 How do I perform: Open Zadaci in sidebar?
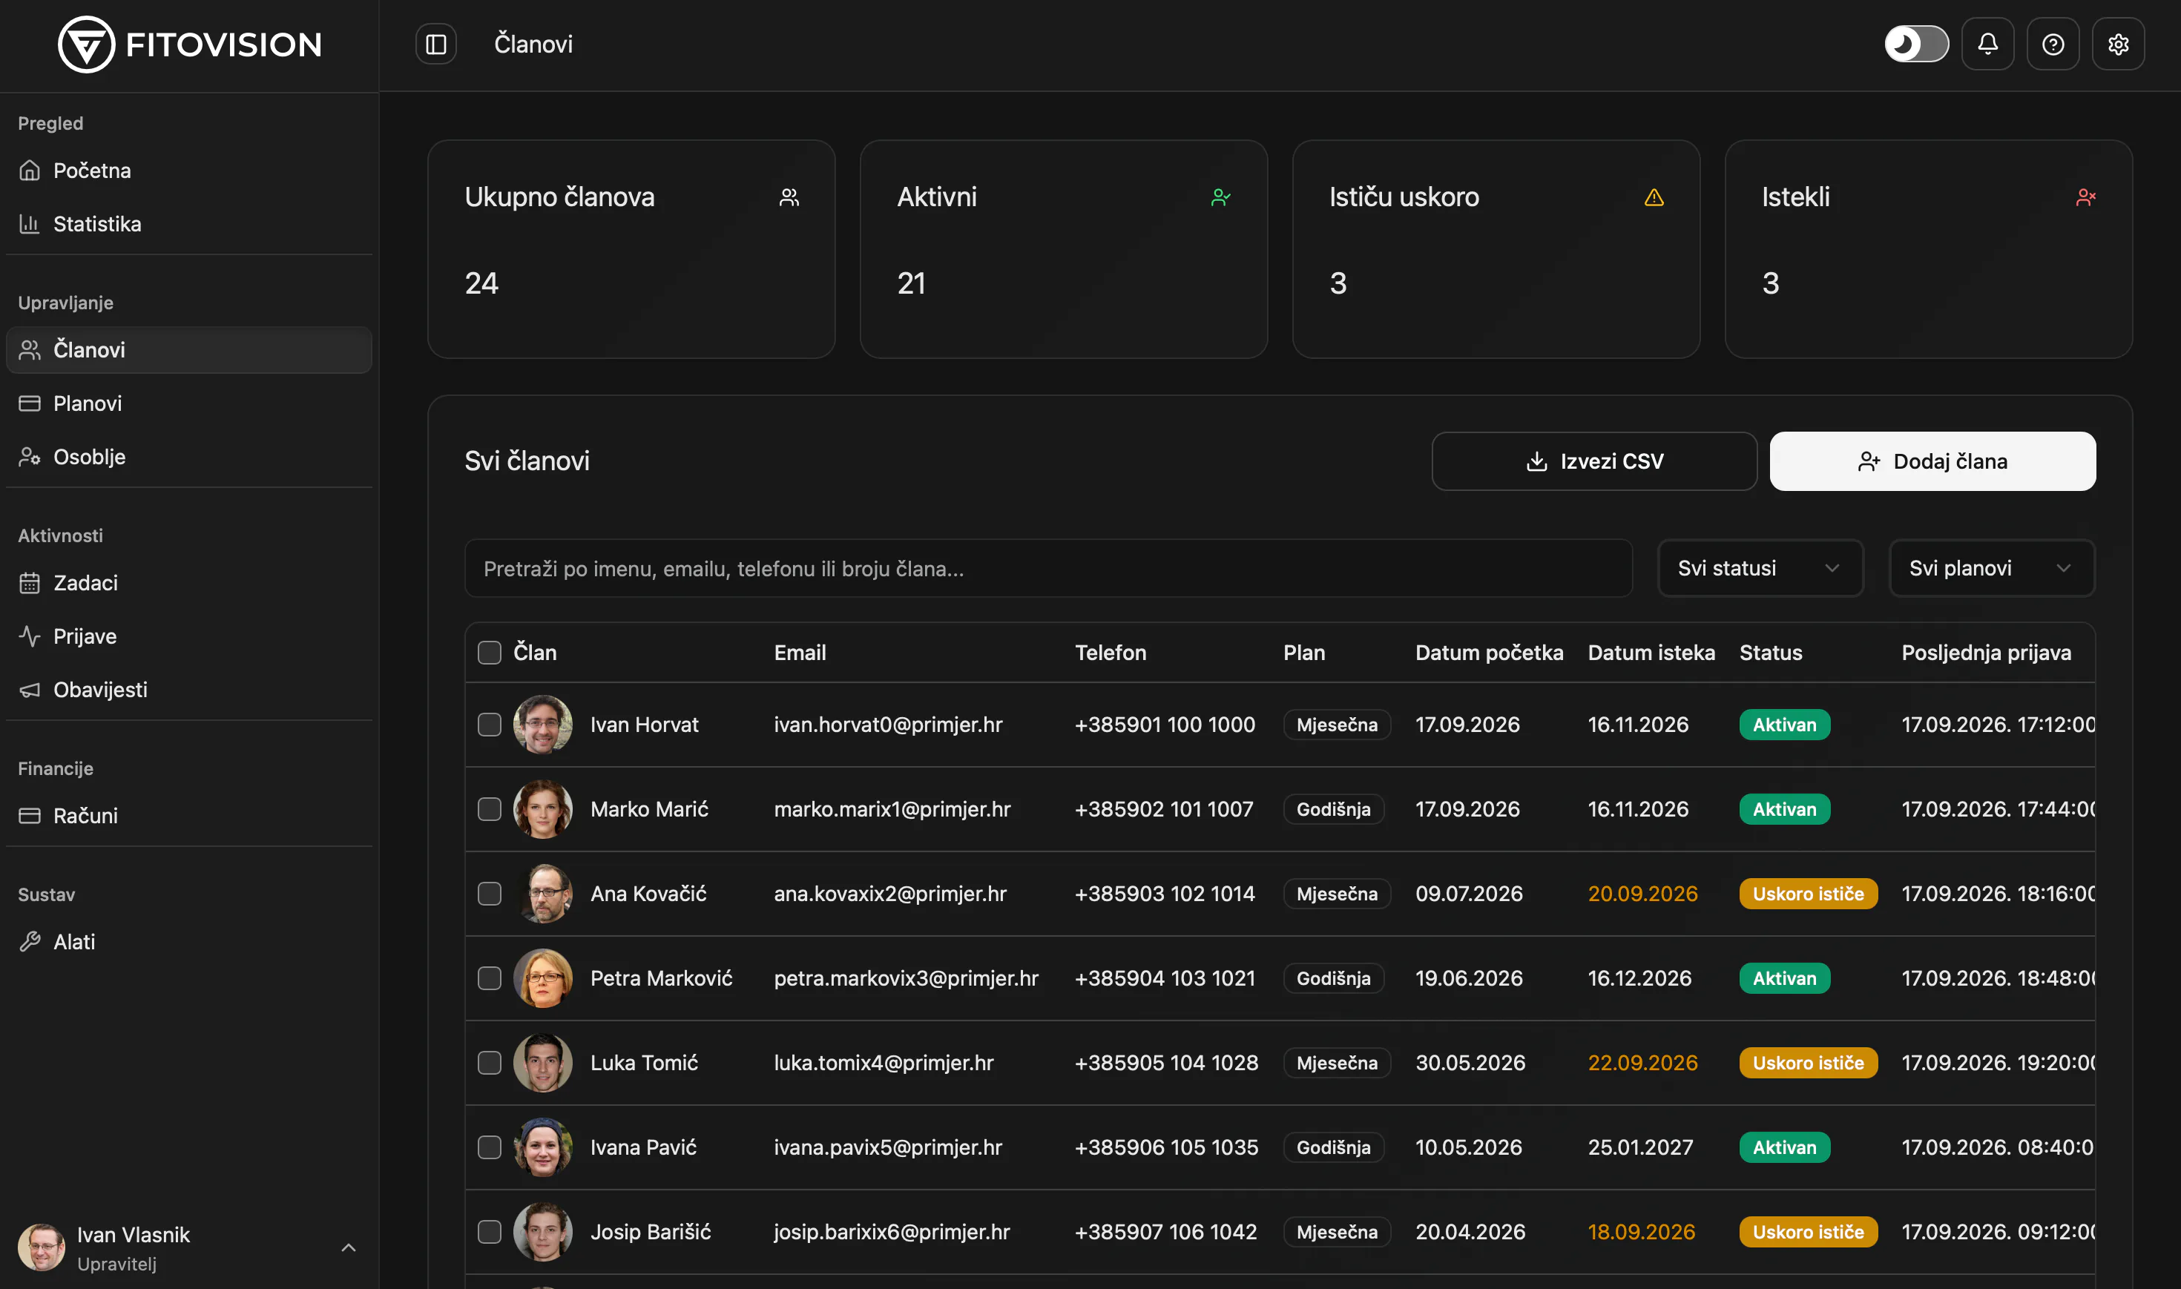coord(189,583)
